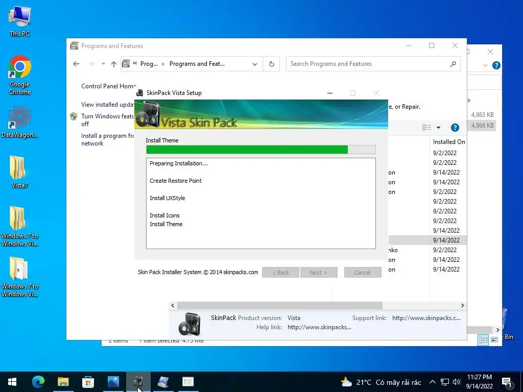The image size is (523, 392).
Task: Click the Installed On column header
Action: coord(448,142)
